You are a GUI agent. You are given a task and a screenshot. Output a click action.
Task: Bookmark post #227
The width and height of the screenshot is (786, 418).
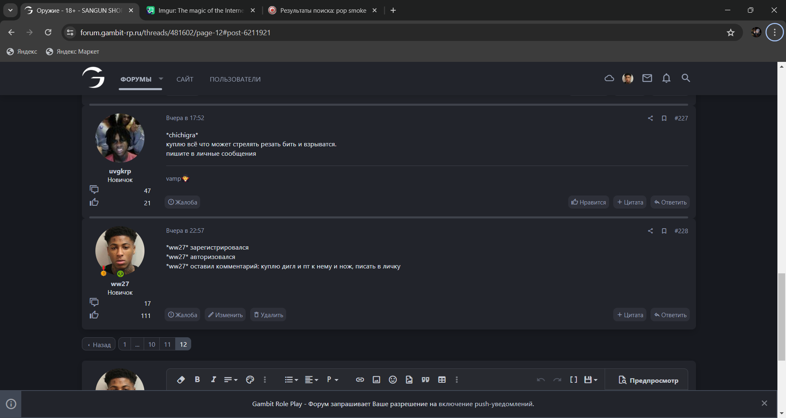pyautogui.click(x=664, y=118)
